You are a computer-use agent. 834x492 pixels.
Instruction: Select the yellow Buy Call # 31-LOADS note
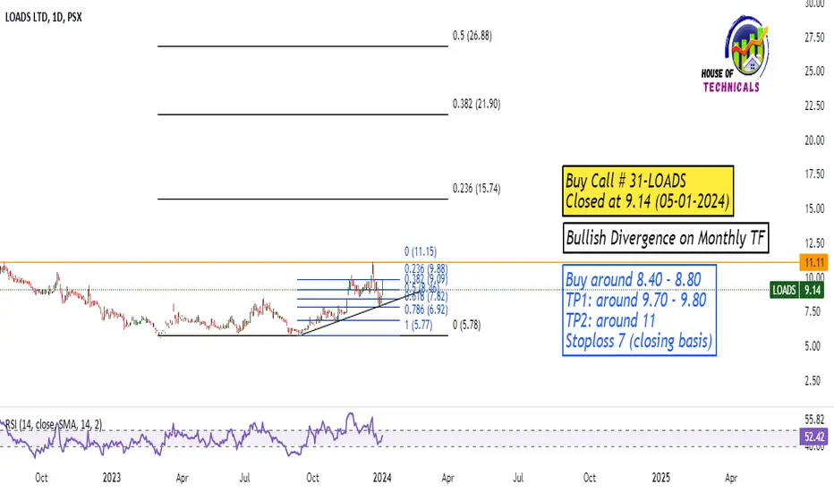tap(648, 191)
